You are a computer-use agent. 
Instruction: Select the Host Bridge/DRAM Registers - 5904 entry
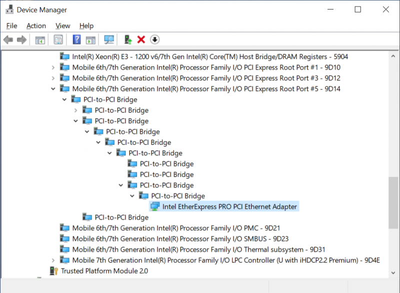[210, 57]
